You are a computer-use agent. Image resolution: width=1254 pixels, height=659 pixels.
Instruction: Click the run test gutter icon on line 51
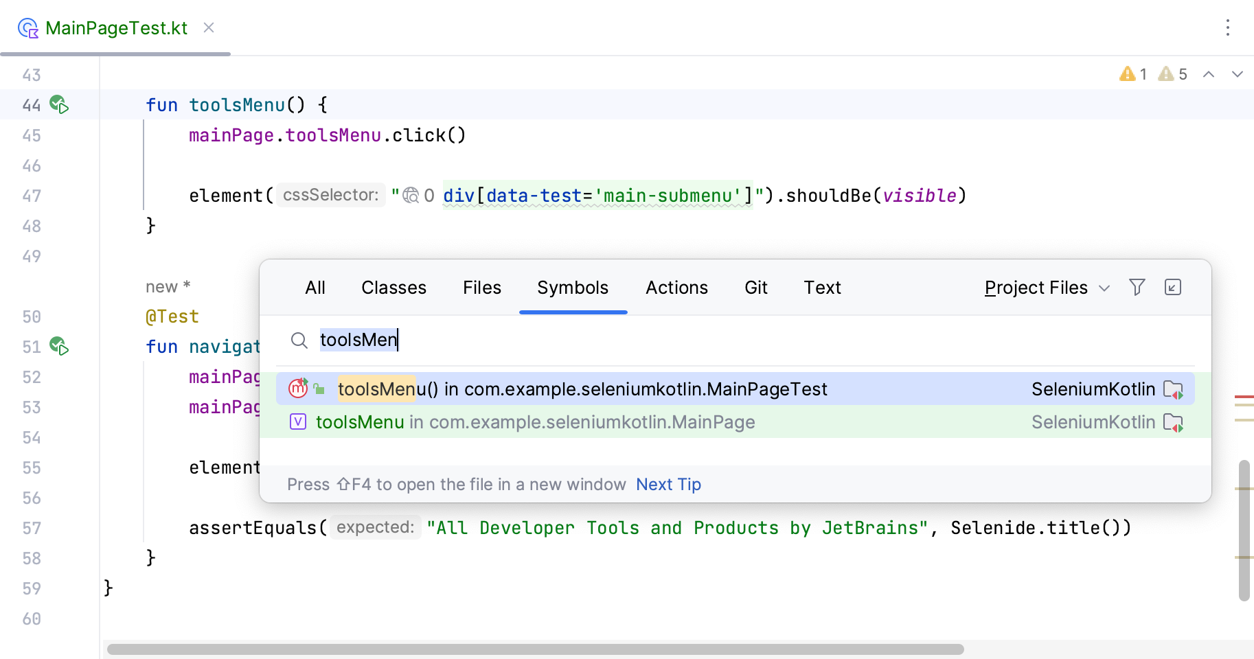[x=58, y=347]
